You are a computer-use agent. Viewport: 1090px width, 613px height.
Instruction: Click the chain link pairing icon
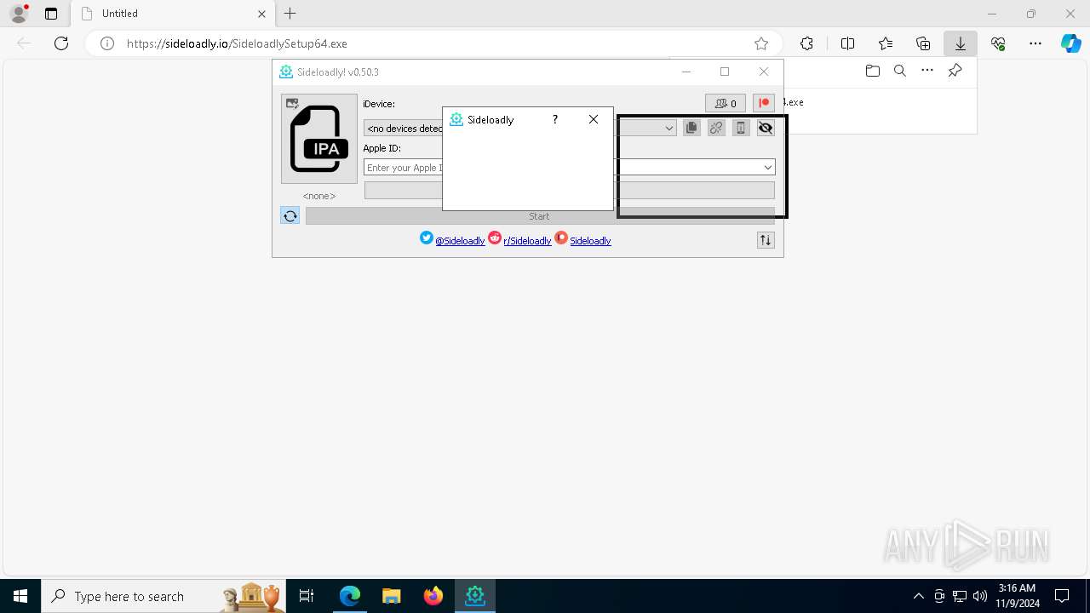[x=716, y=128]
